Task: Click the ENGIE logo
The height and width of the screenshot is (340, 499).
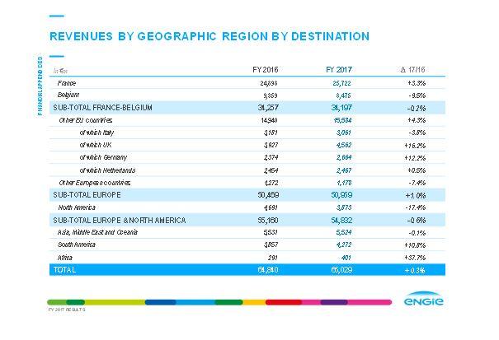Action: coord(424,299)
